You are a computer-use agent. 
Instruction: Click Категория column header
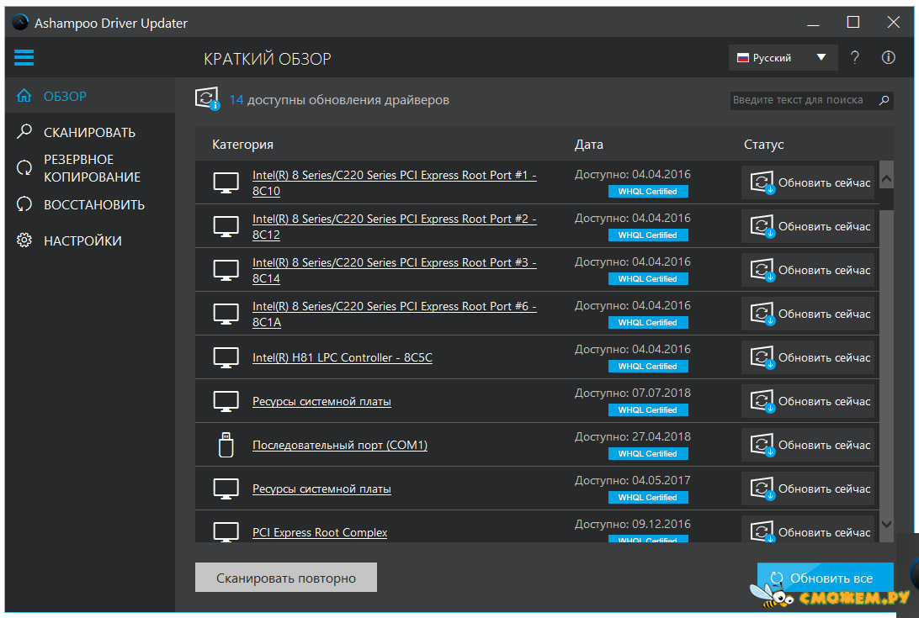point(242,145)
